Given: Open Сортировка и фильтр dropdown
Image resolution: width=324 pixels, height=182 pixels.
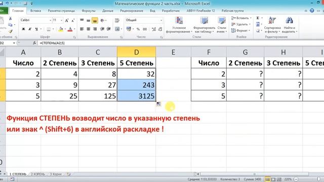Looking at the screenshot, I should tap(272, 25).
